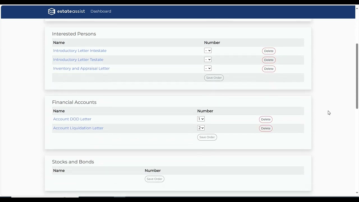Click Number column header in Interested Persons
Viewport: 359px width, 202px height.
coord(212,43)
